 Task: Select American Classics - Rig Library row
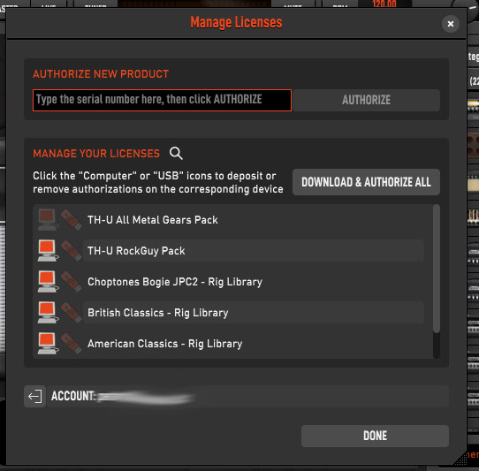(x=254, y=344)
